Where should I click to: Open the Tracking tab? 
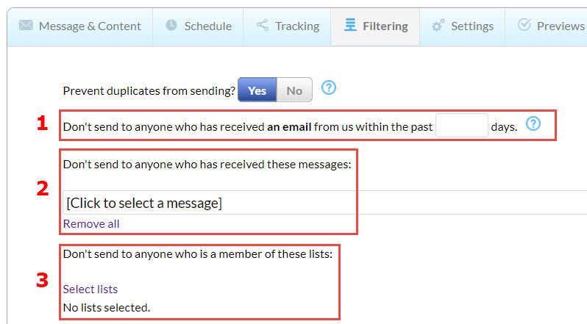tap(296, 26)
